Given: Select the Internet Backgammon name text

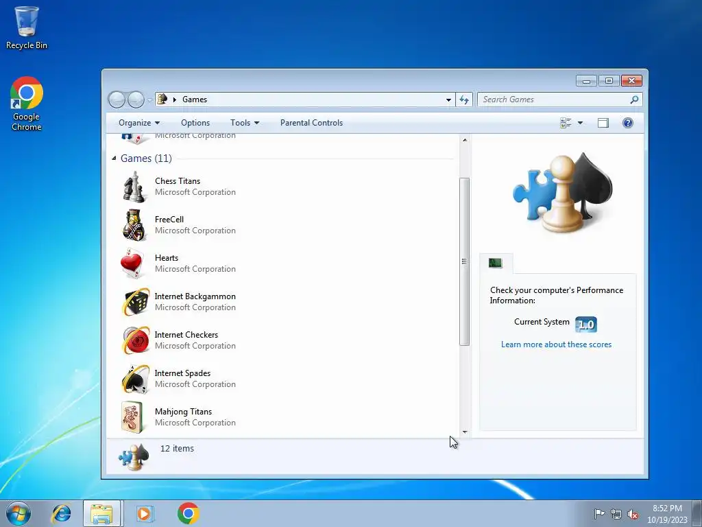Looking at the screenshot, I should [x=195, y=296].
